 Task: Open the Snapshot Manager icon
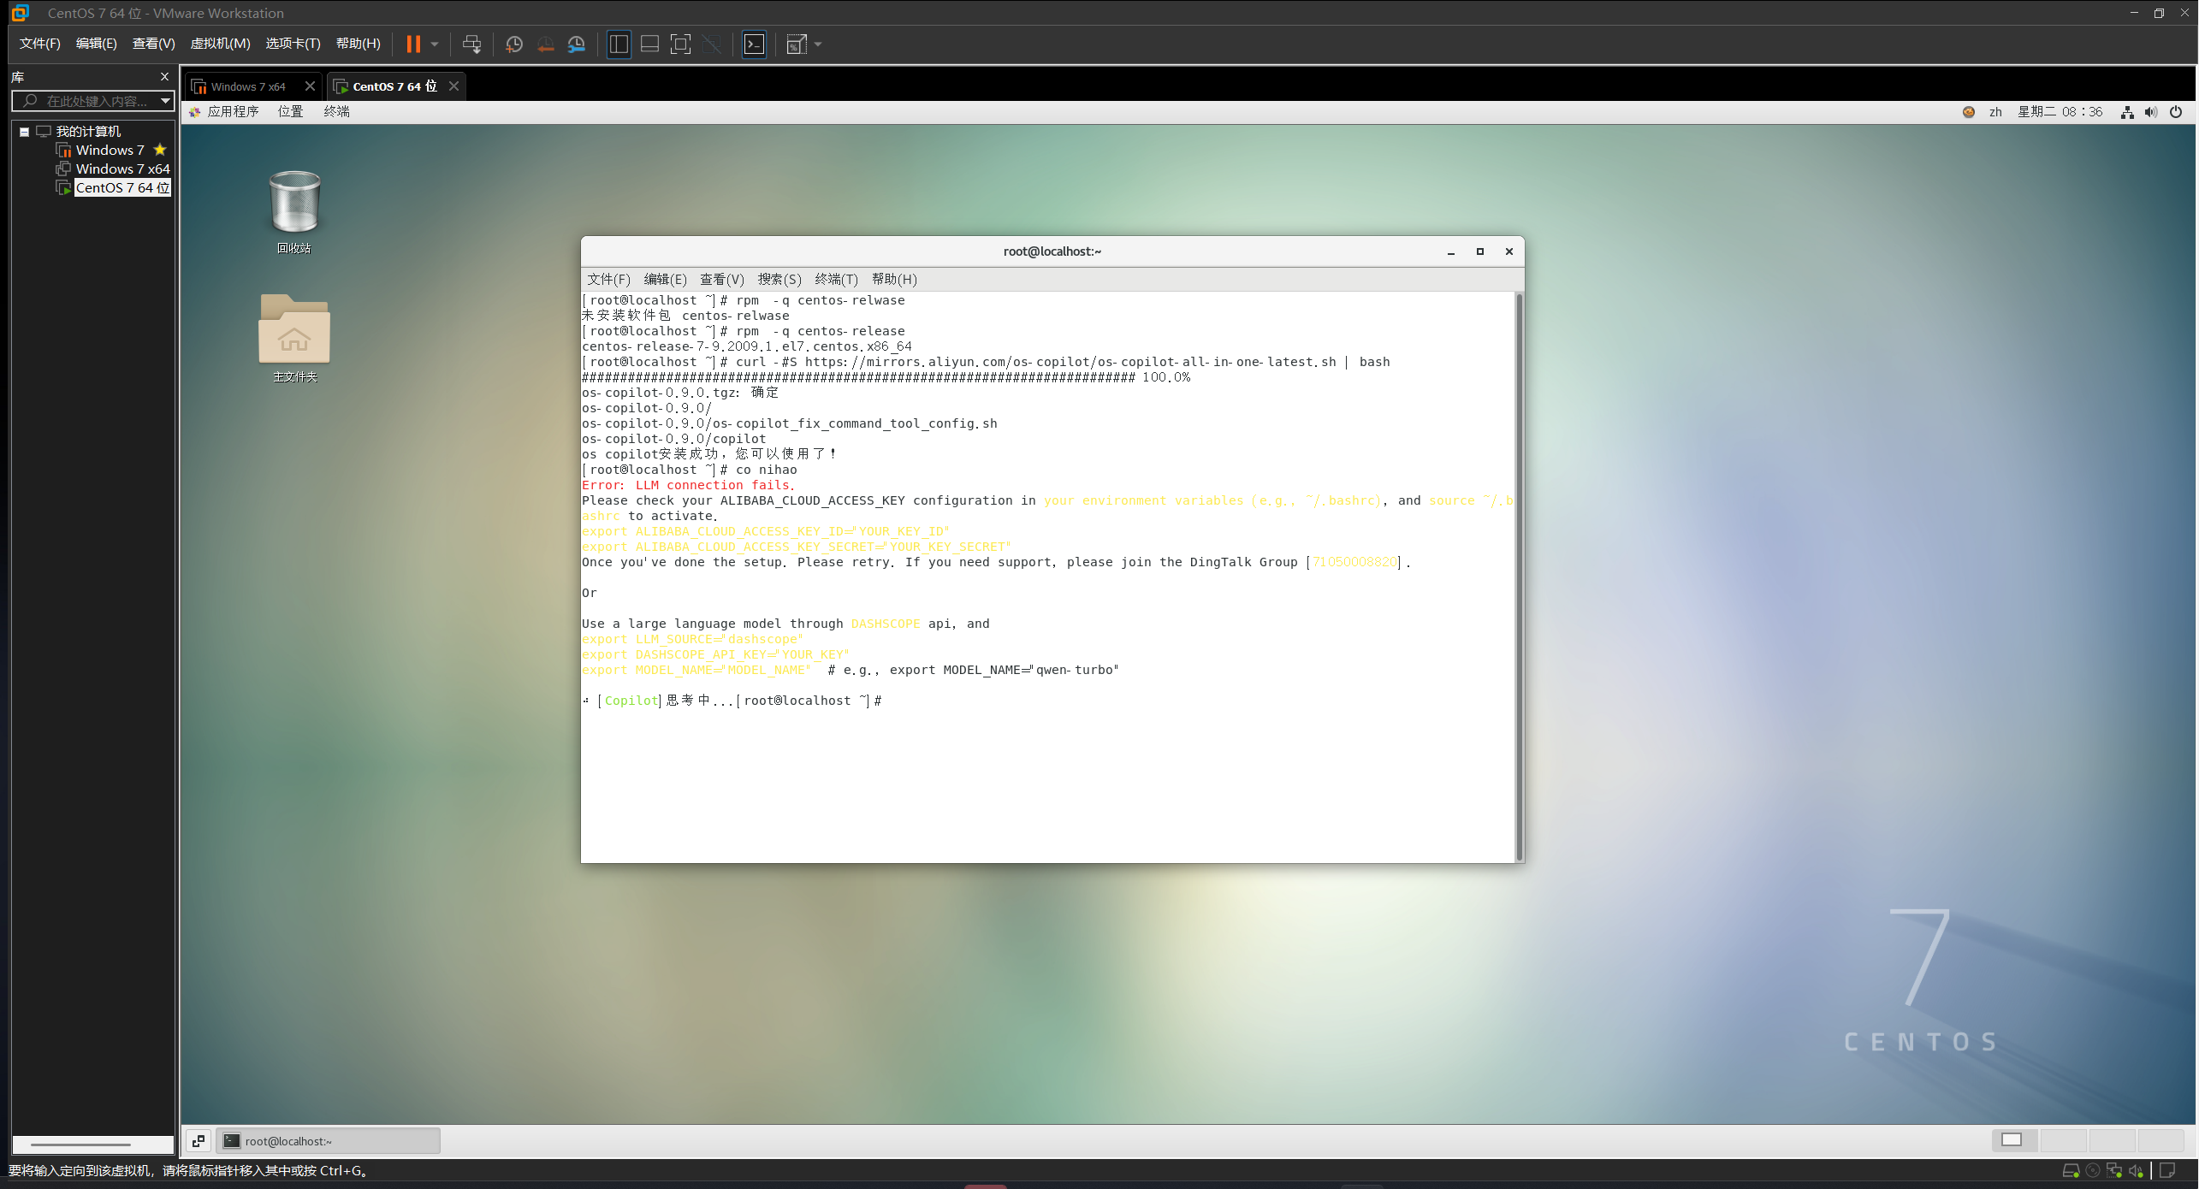tap(577, 44)
